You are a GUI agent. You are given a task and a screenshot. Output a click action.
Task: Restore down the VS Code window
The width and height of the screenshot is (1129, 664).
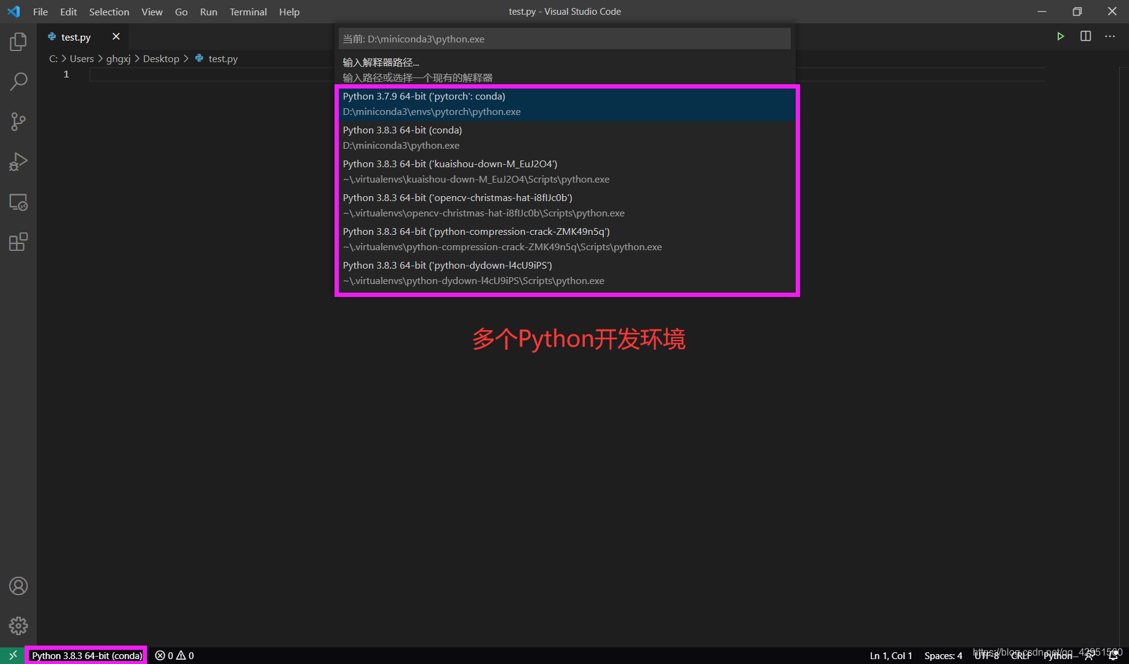(x=1077, y=12)
